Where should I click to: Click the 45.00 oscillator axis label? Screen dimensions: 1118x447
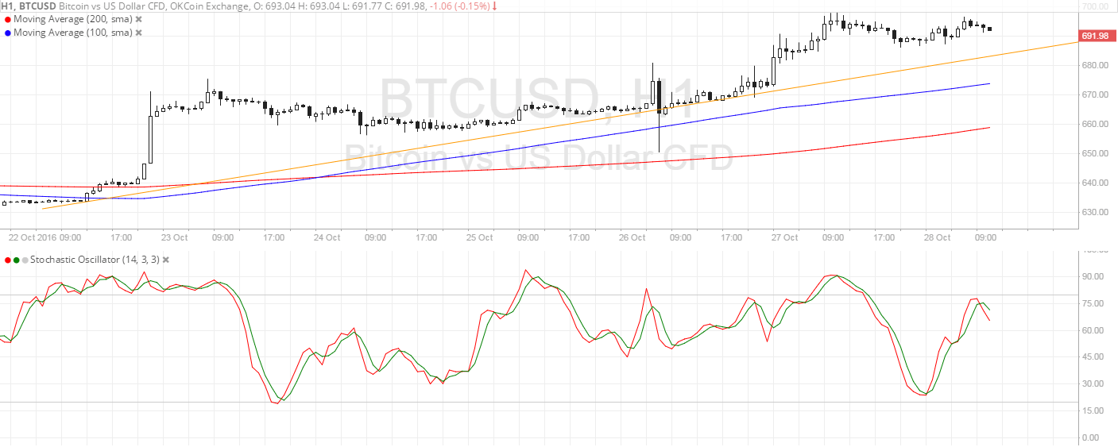pos(1093,356)
